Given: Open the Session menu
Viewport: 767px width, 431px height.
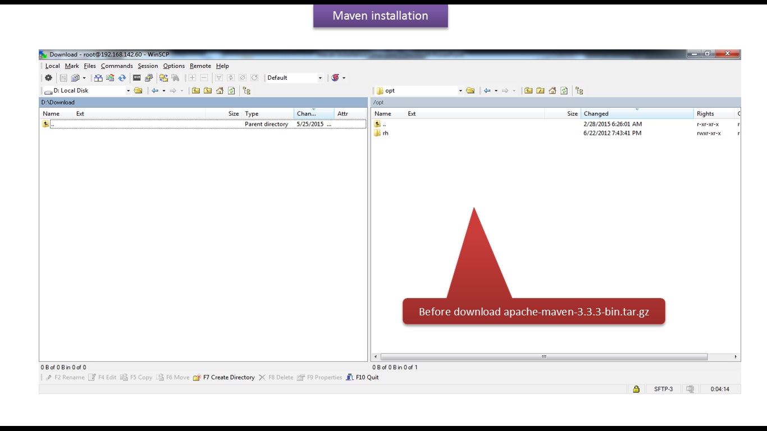Looking at the screenshot, I should click(148, 66).
